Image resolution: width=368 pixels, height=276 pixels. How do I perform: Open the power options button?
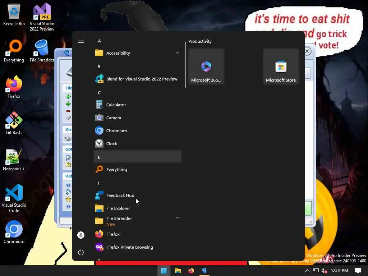click(81, 252)
